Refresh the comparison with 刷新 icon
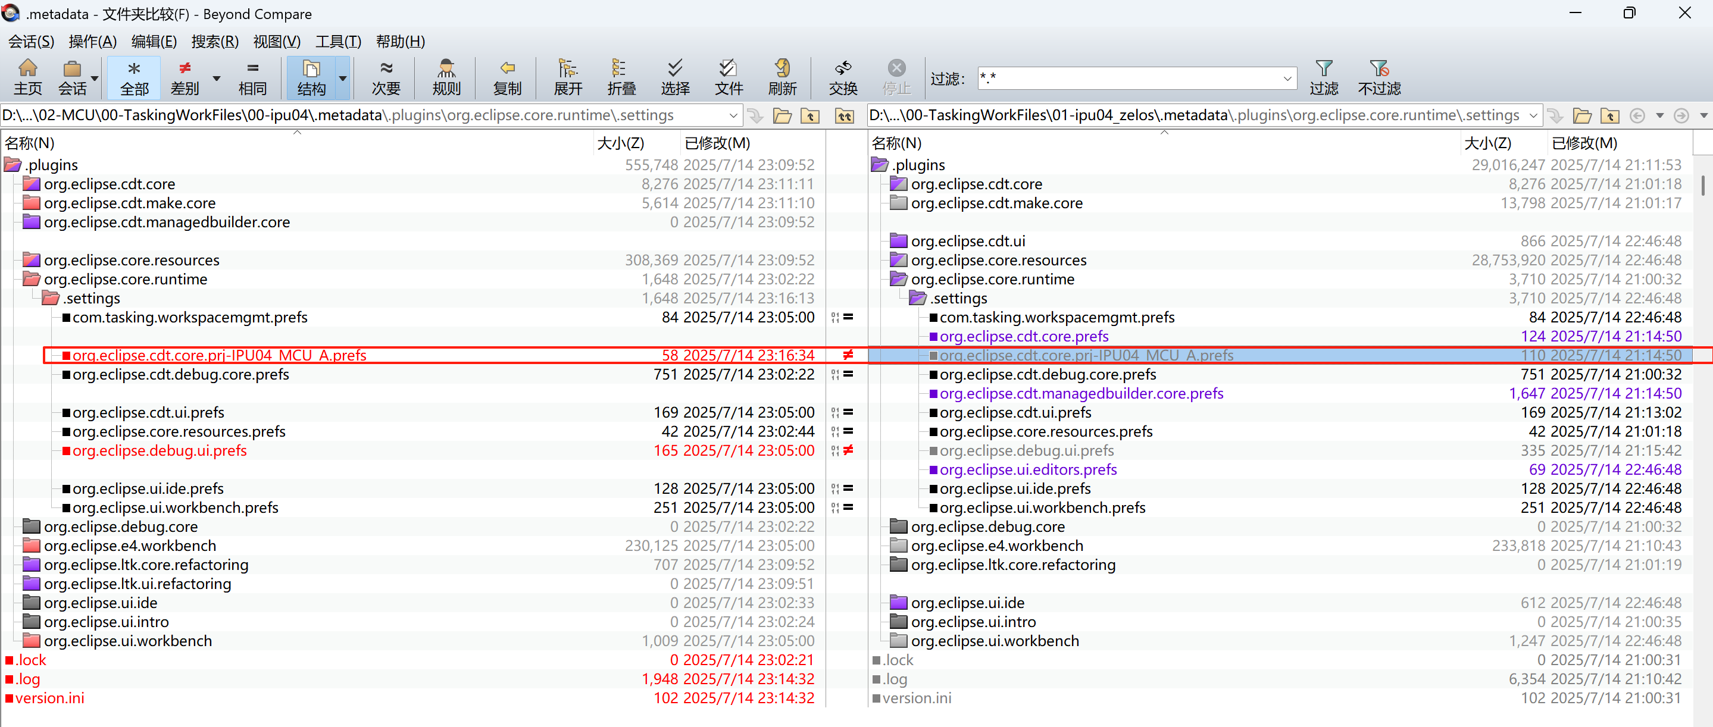This screenshot has height=727, width=1713. [782, 76]
